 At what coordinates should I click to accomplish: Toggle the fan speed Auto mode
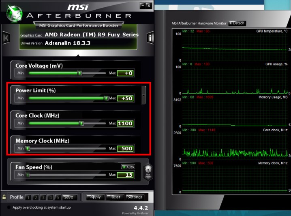point(128,167)
